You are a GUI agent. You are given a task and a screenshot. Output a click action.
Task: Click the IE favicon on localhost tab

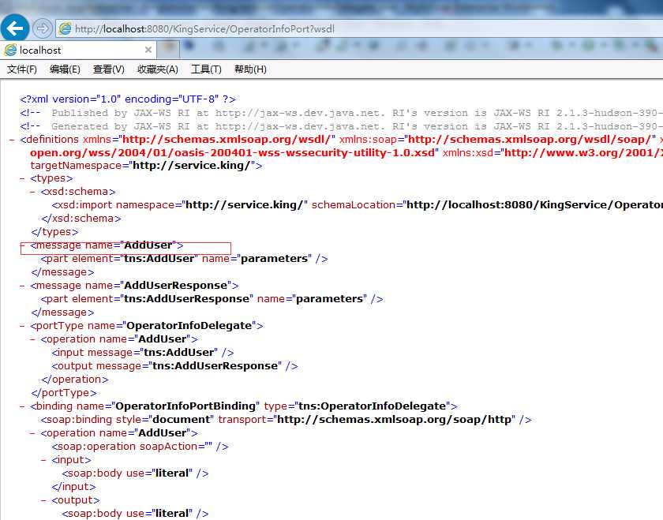[10, 50]
